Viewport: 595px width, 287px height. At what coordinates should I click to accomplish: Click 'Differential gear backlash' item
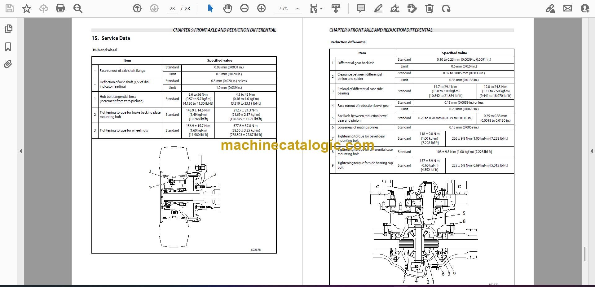click(356, 63)
